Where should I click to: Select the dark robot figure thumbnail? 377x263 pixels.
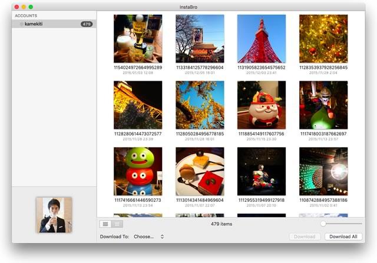pos(262,171)
